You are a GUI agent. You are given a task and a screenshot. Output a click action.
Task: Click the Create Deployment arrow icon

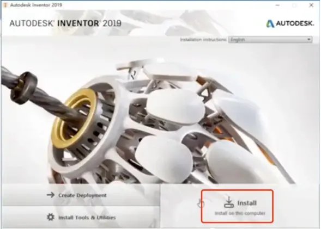coord(51,195)
